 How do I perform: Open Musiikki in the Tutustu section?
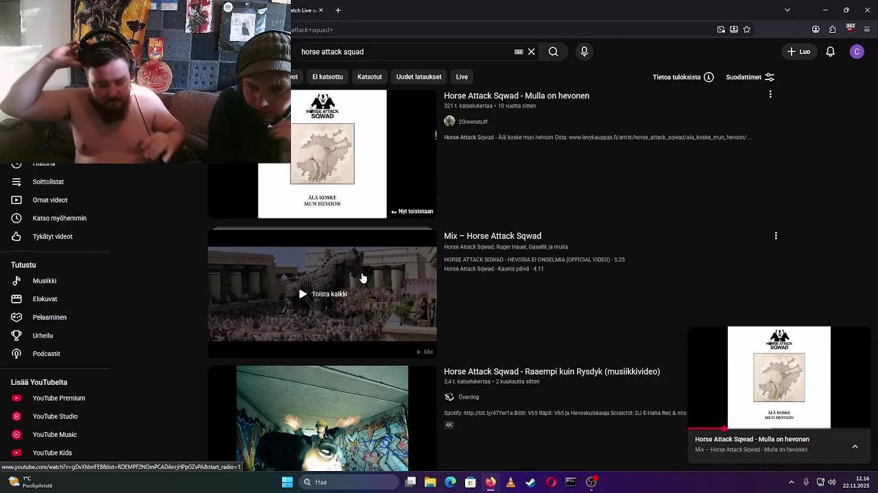(45, 281)
